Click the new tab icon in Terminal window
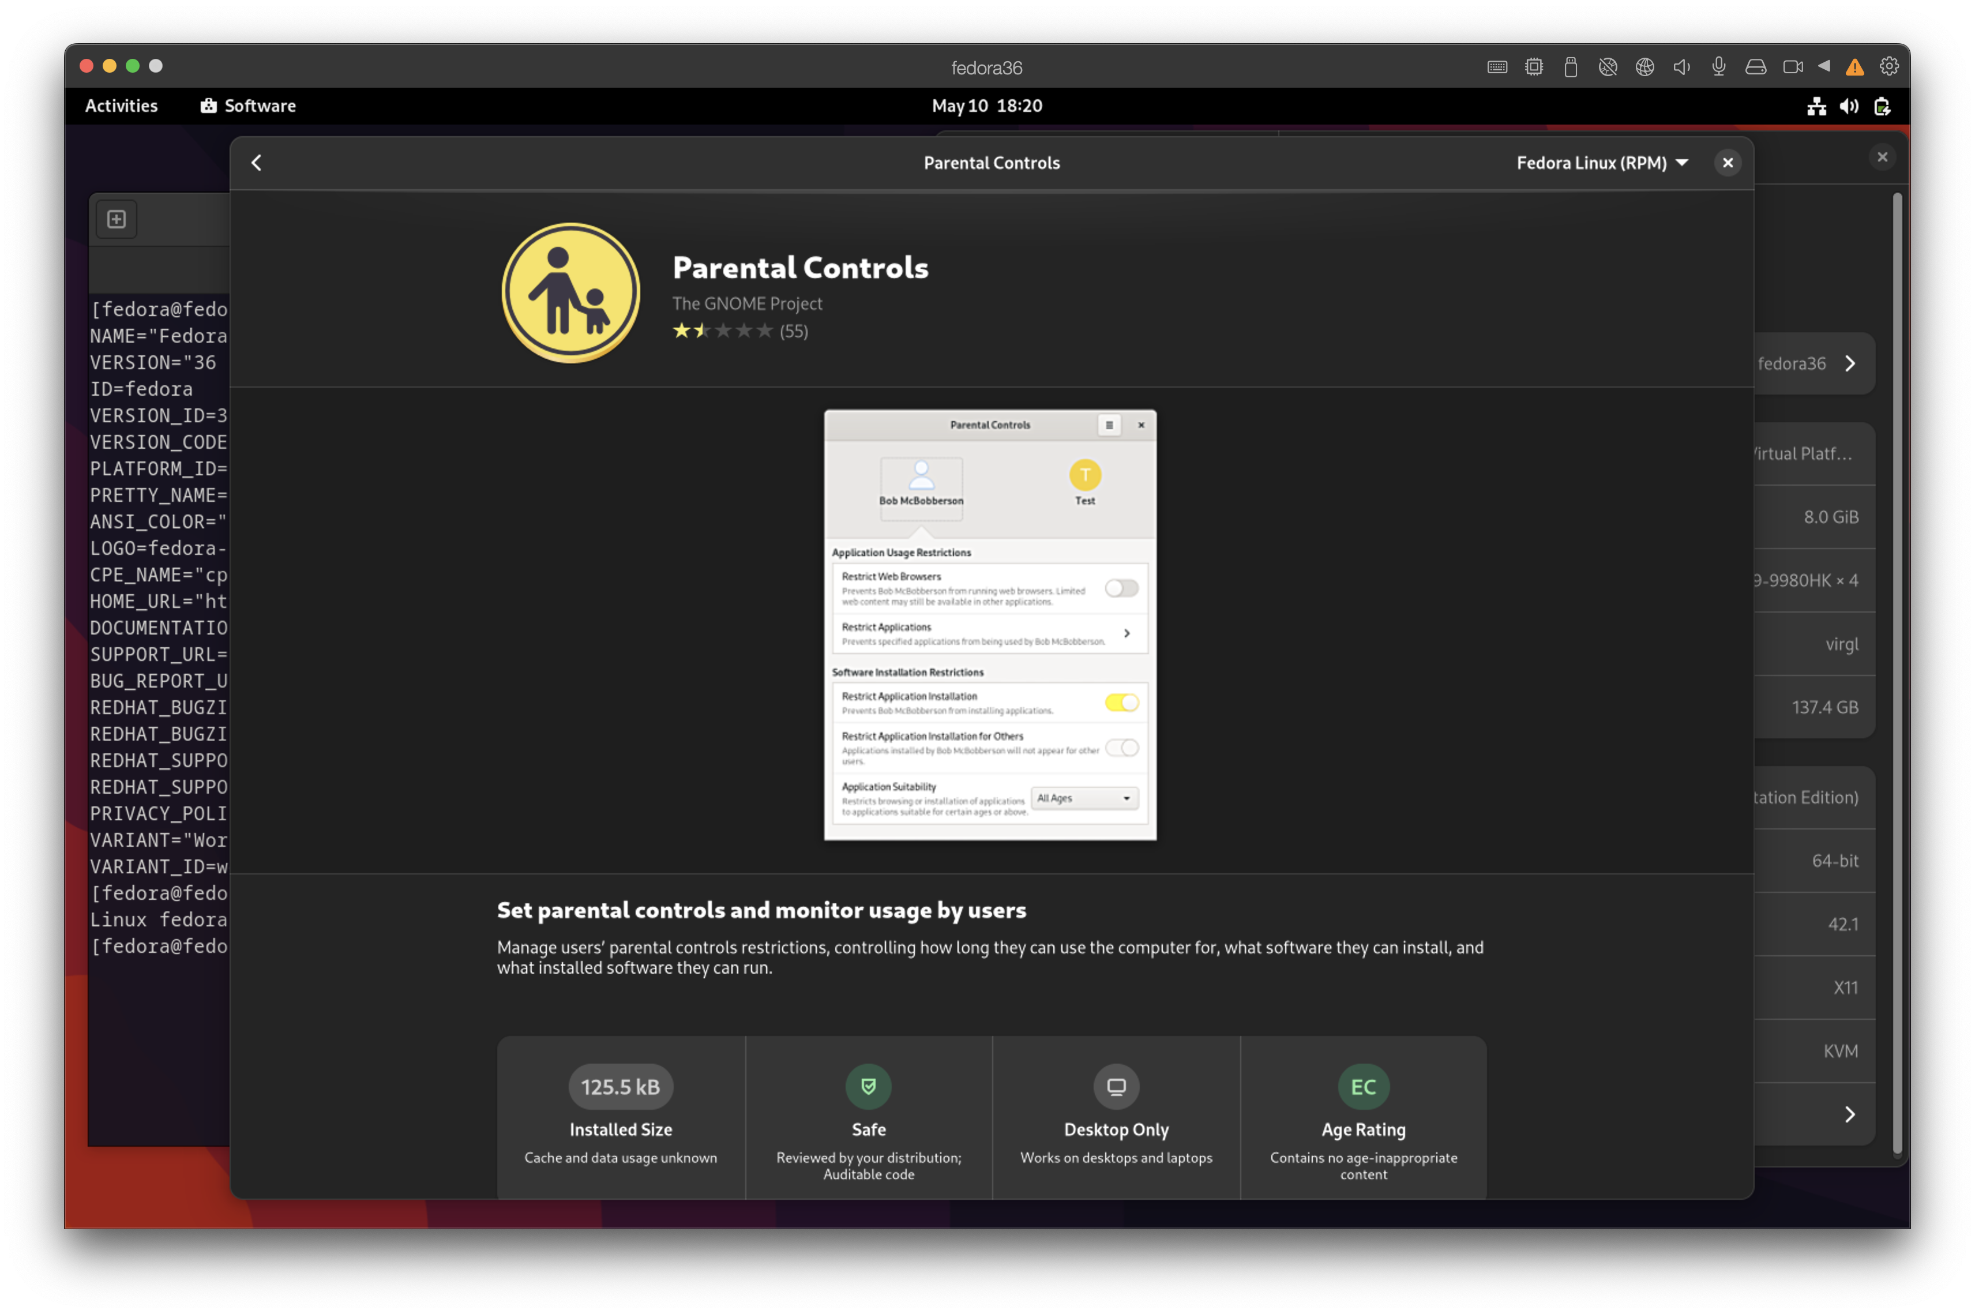Viewport: 1975px width, 1314px height. 117,220
